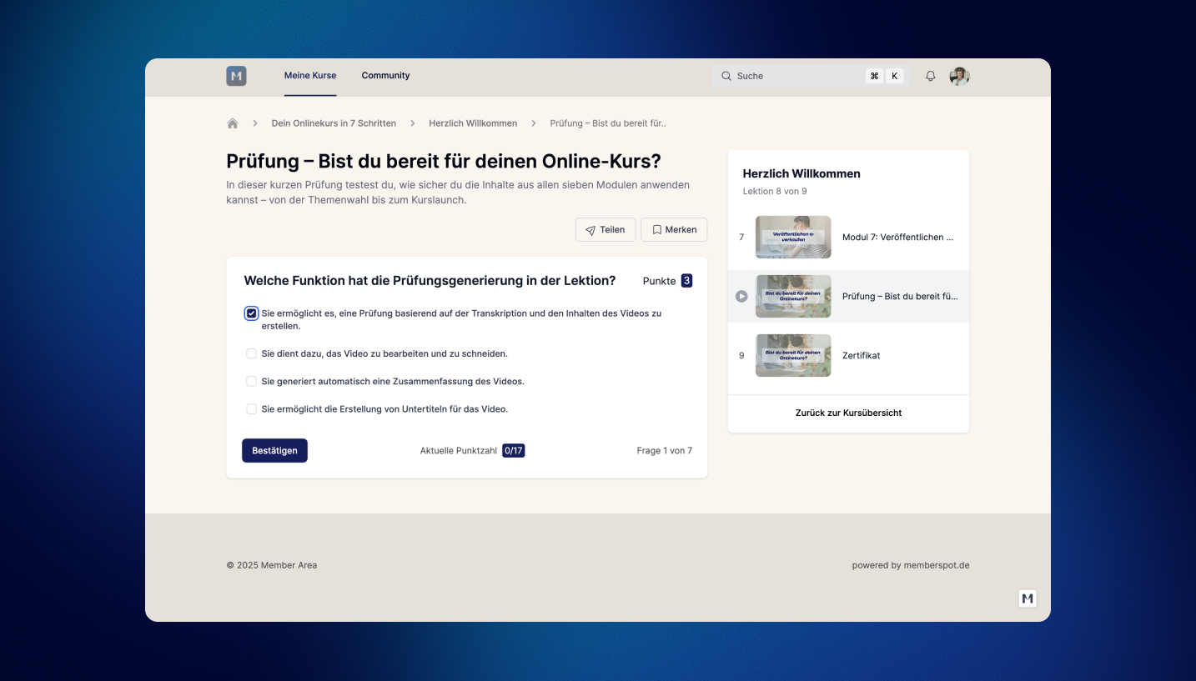Open the Meine Kurse tab
The height and width of the screenshot is (681, 1196).
tap(310, 76)
